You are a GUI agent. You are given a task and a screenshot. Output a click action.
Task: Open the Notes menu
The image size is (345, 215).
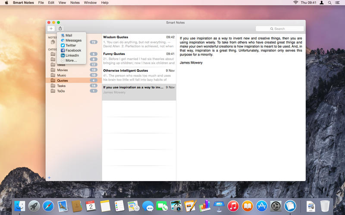pos(75,3)
